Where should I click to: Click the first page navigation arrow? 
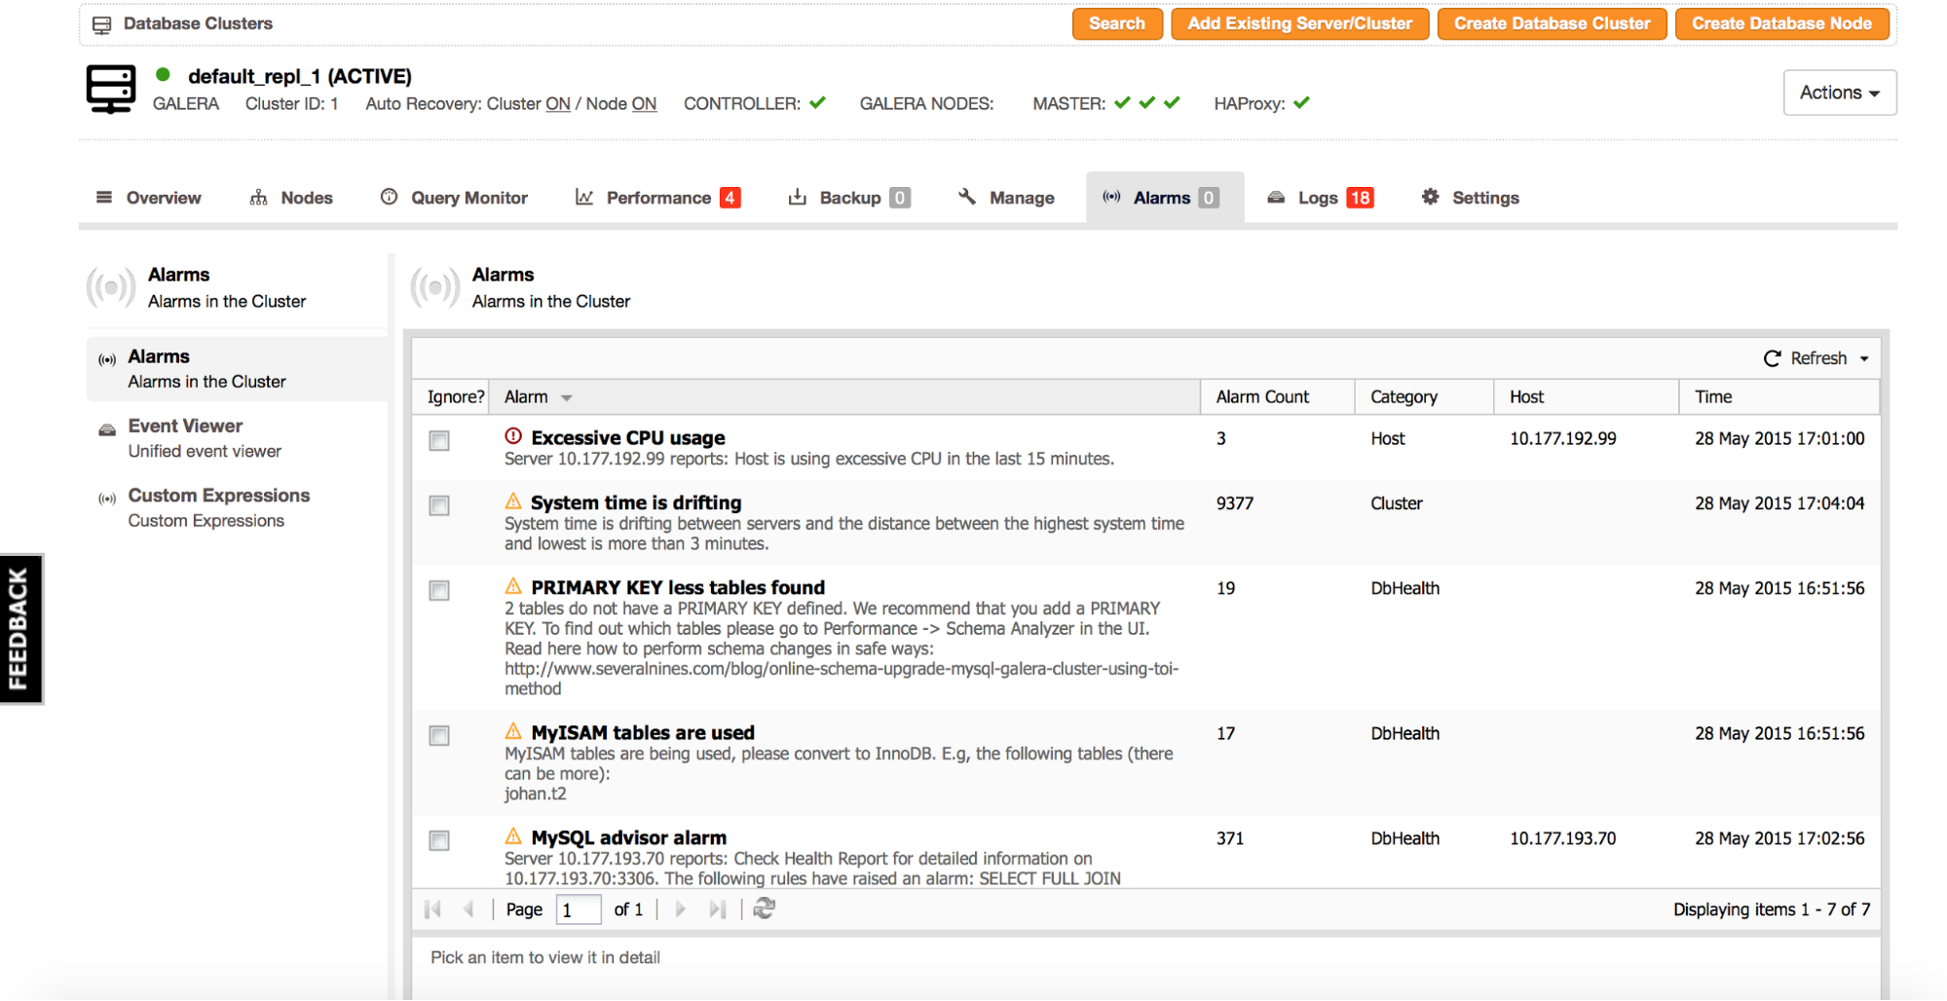(433, 908)
